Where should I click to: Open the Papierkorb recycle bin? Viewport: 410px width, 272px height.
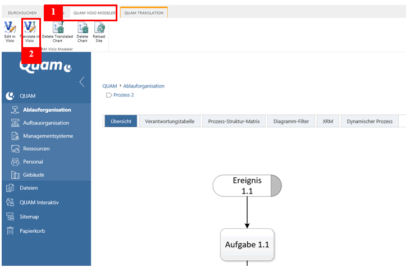[x=32, y=230]
